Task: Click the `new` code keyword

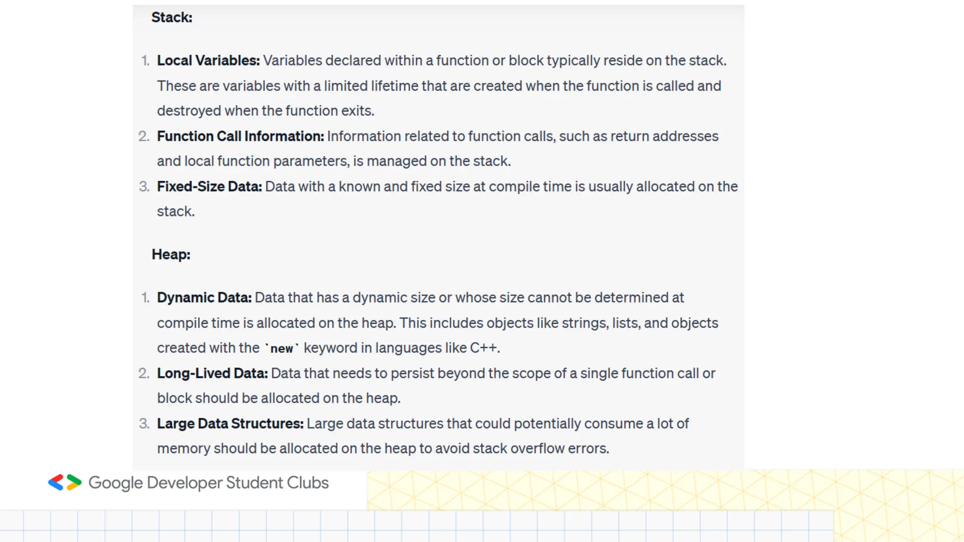Action: click(281, 349)
